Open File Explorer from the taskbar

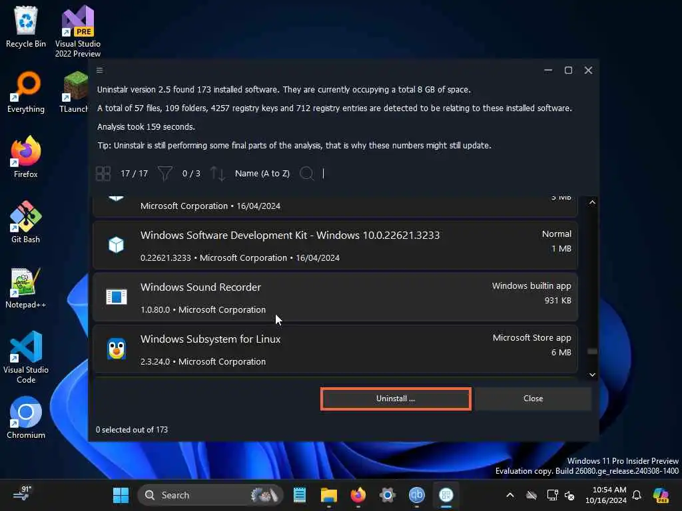coord(329,495)
